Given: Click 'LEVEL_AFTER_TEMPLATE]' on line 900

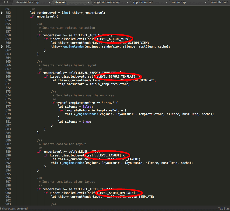Looking at the screenshot, I should [117, 193].
